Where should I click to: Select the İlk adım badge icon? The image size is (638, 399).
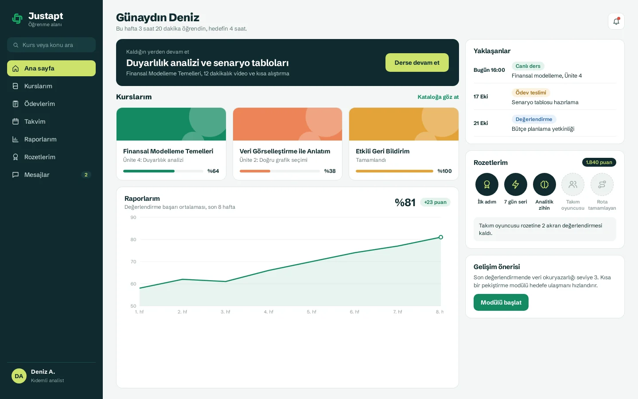pos(487,184)
